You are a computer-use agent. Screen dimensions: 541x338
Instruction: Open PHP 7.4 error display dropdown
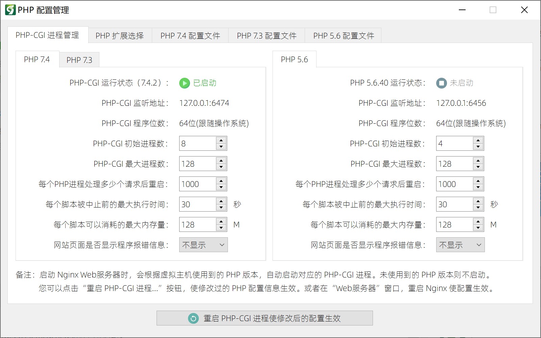coord(203,245)
